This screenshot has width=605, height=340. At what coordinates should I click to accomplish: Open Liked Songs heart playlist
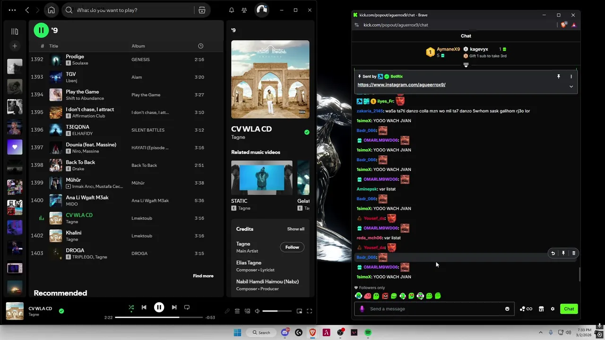(15, 147)
